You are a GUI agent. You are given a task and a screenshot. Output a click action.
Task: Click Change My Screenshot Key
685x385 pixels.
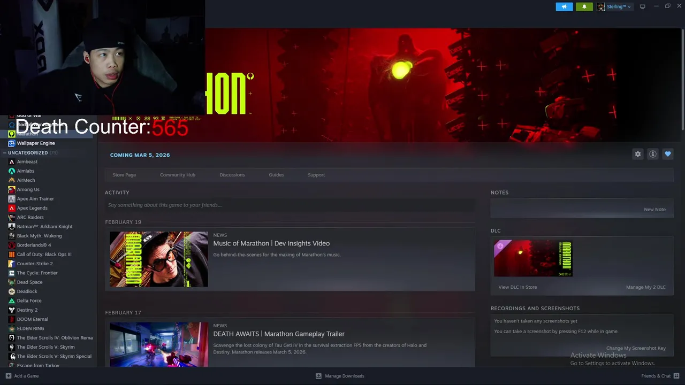pos(636,348)
